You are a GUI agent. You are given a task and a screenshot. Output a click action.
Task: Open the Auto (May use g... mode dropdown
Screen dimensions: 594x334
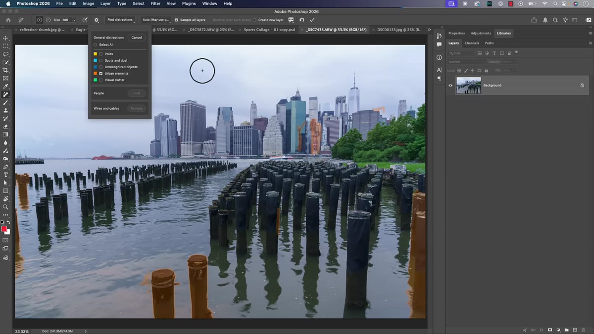156,20
